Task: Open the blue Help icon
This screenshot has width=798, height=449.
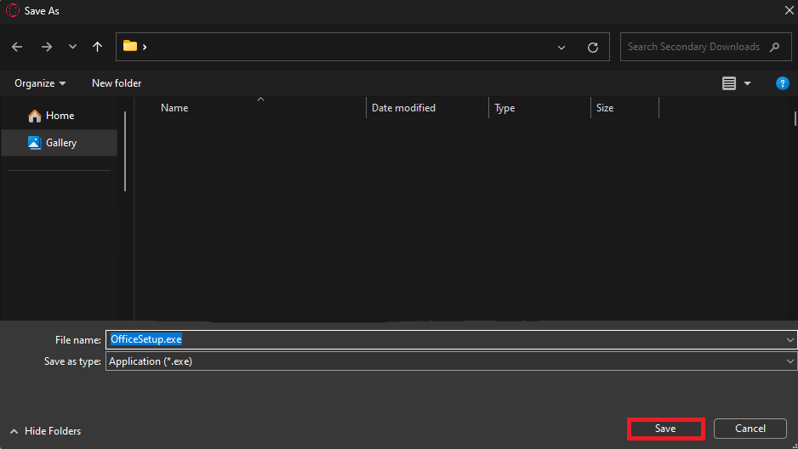Action: click(x=782, y=83)
